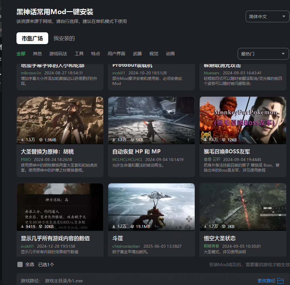The width and height of the screenshot is (290, 285).
Task: Click the timestamp 2024-08-24 18:26:18
Action: point(53,160)
